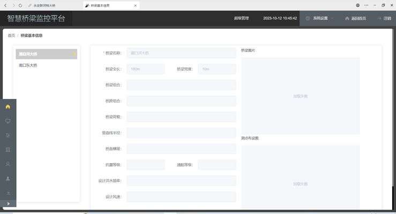
Task: Expand the 系统设置 dropdown
Action: pos(319,18)
